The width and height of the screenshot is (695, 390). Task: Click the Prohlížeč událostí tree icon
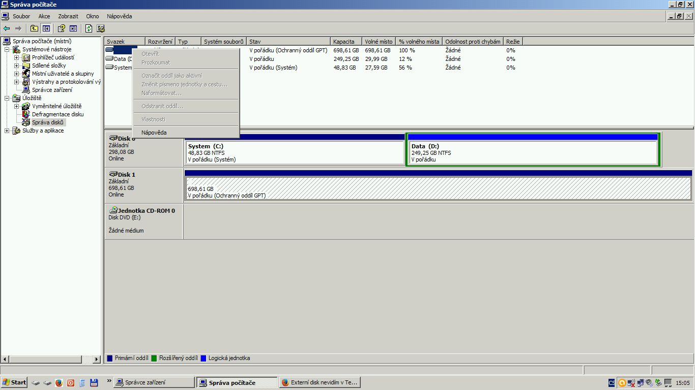(26, 57)
